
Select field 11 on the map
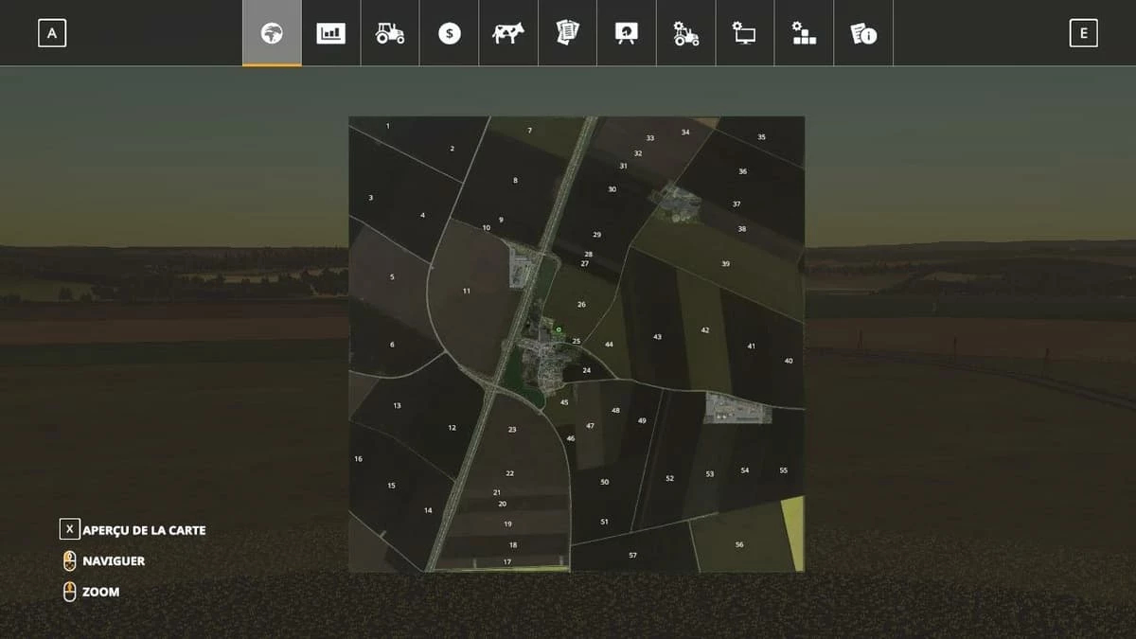coord(466,291)
